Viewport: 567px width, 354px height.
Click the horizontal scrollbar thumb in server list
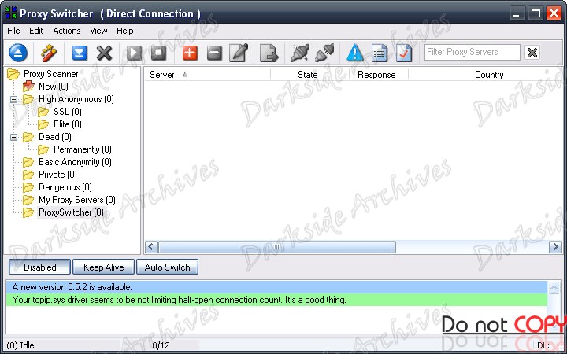[x=277, y=247]
